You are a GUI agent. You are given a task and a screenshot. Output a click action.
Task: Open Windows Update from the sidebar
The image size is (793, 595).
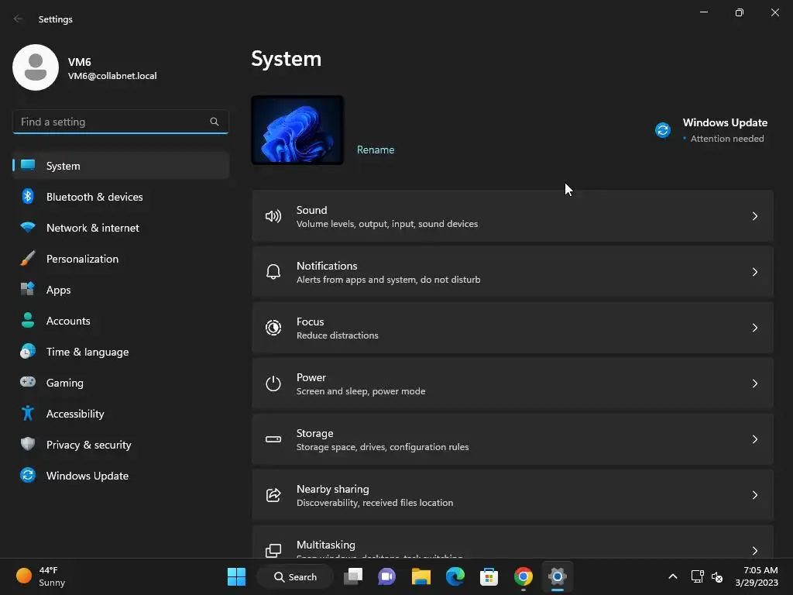pos(120,476)
